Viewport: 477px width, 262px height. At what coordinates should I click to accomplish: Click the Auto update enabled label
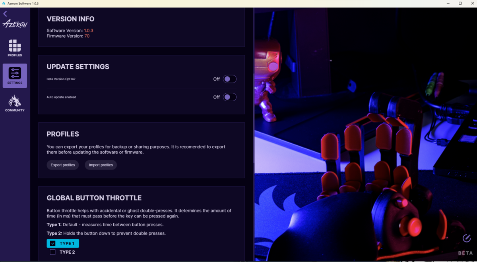[x=61, y=97]
